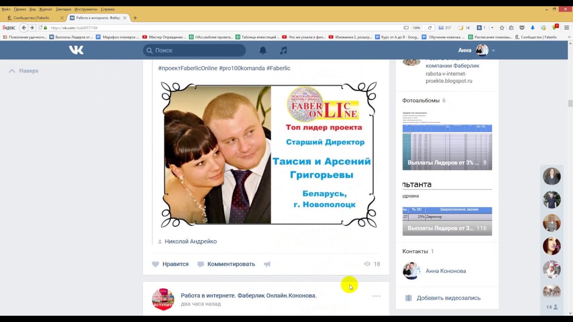
Task: Open the Таисия и Арсений Григорьевы post image
Action: pyautogui.click(x=269, y=154)
